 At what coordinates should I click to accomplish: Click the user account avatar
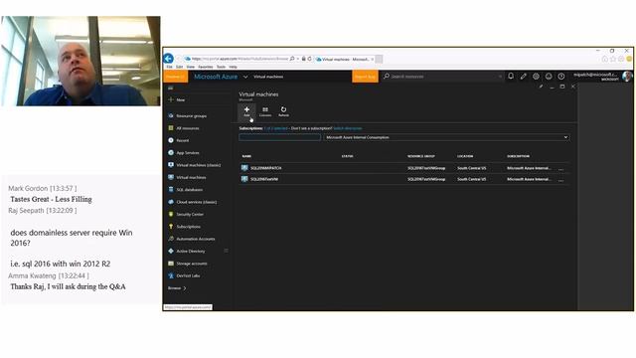pyautogui.click(x=627, y=77)
